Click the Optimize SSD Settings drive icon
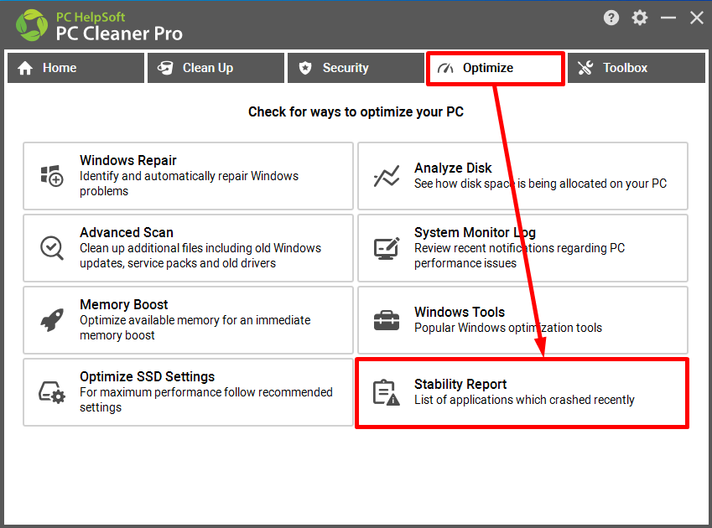 click(x=52, y=392)
